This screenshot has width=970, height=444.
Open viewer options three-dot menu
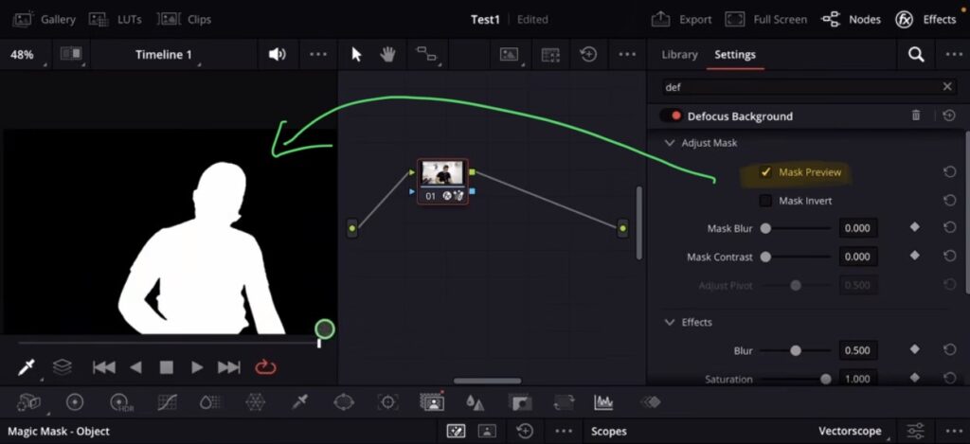318,54
